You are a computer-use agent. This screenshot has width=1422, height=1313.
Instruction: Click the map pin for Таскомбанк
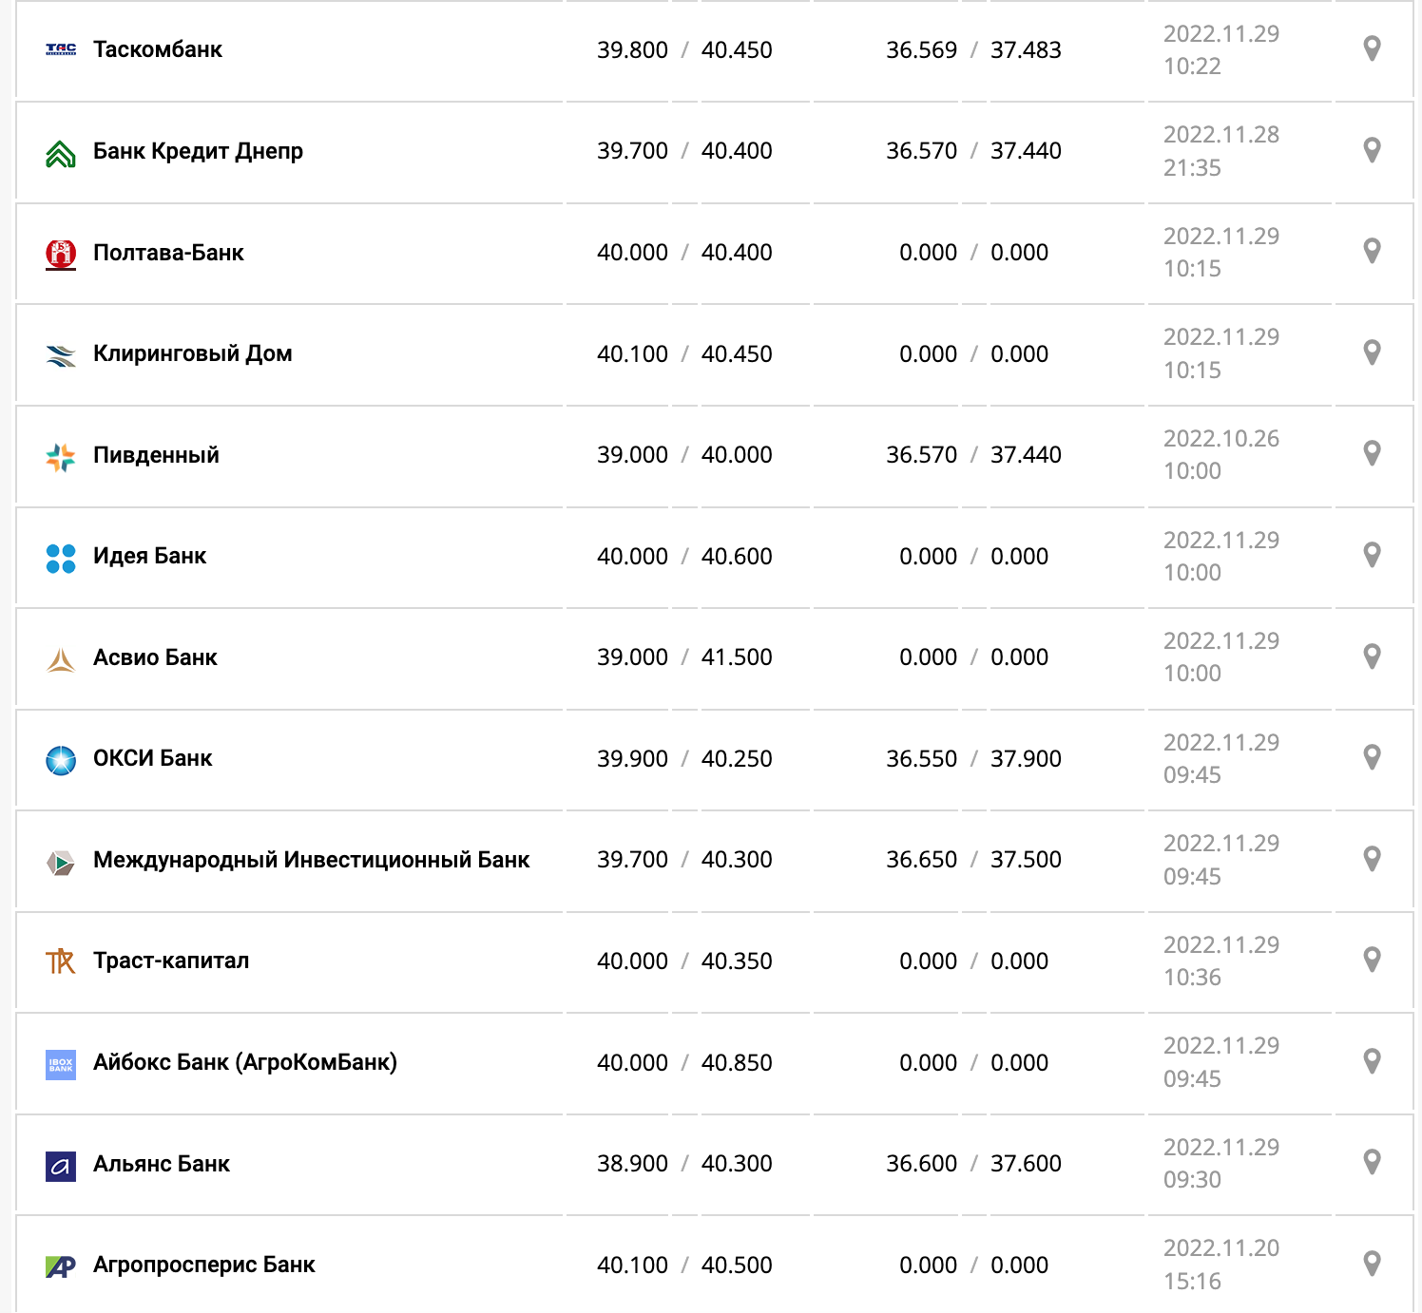pos(1372,48)
